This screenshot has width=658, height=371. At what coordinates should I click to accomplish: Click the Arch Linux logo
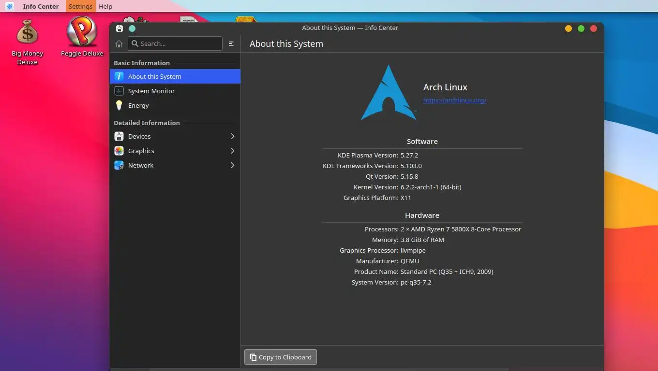point(389,93)
